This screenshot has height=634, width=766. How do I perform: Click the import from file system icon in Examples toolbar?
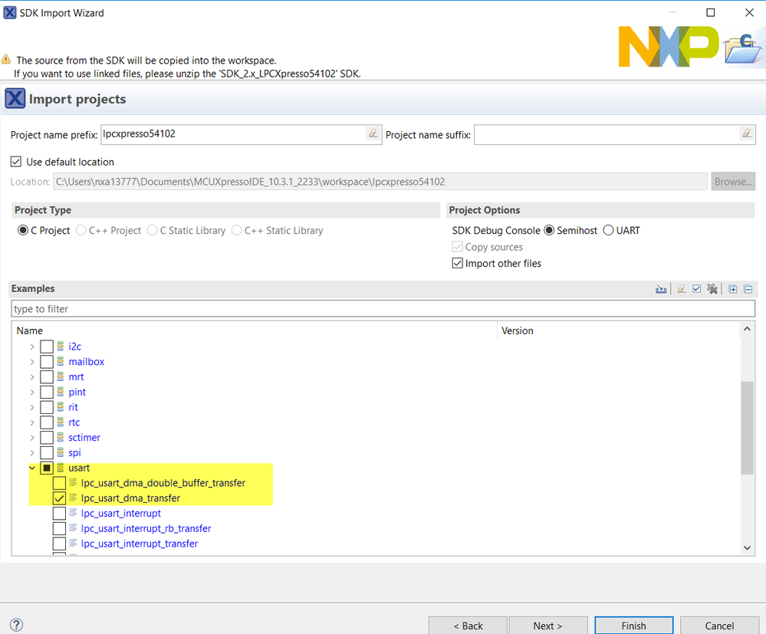coord(661,289)
